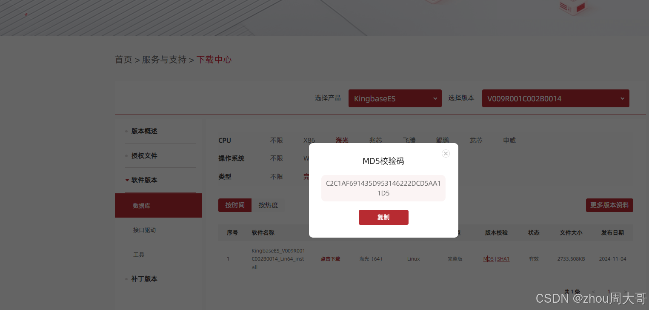Click the Linux cell in the table row
Screen dimensions: 649x310
pyautogui.click(x=414, y=259)
